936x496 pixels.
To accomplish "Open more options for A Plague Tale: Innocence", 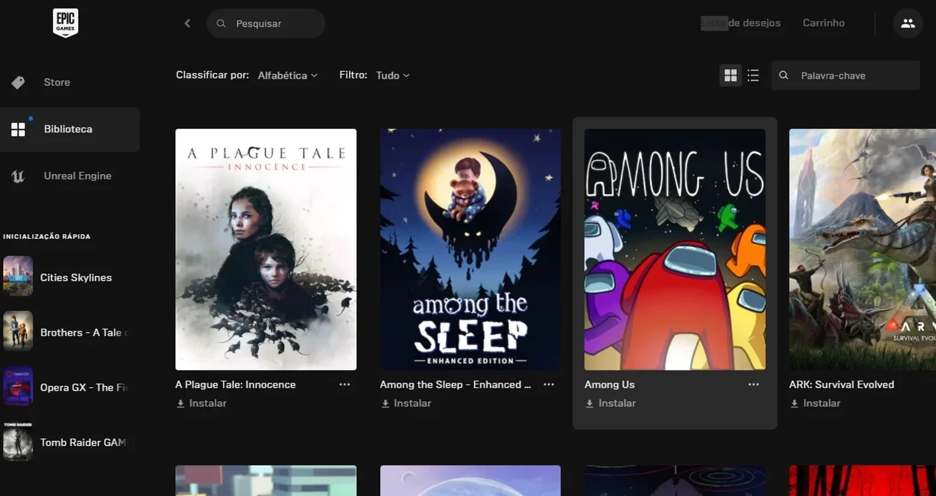I will click(x=344, y=384).
